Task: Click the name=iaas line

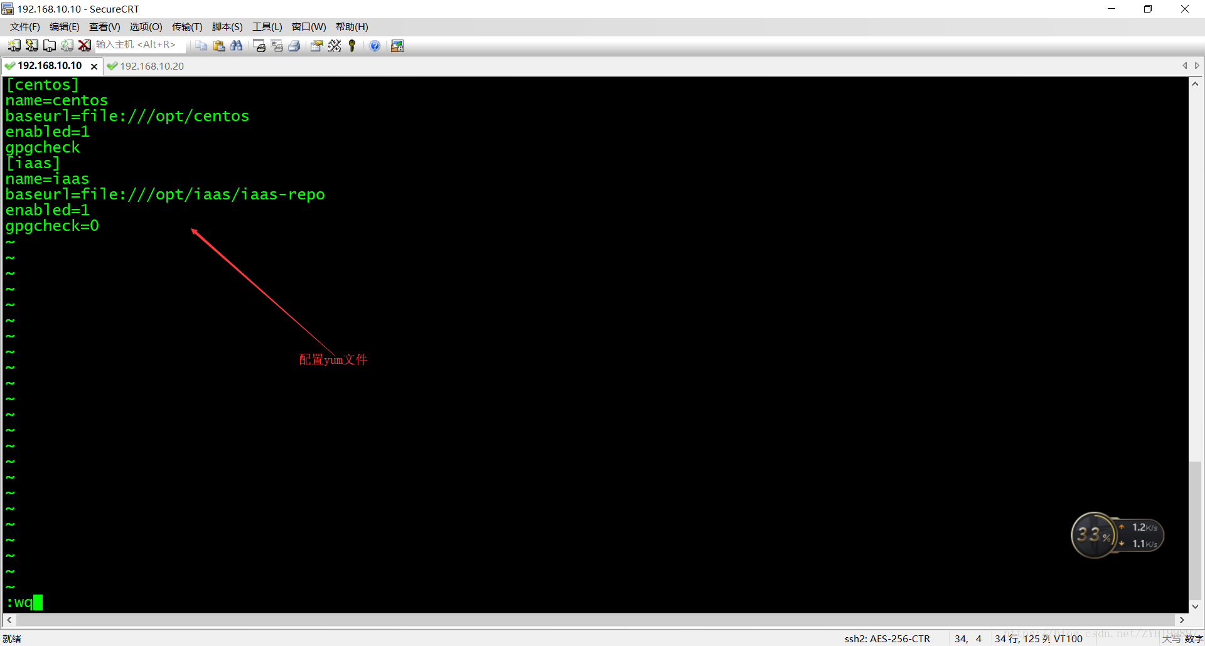Action: 47,179
